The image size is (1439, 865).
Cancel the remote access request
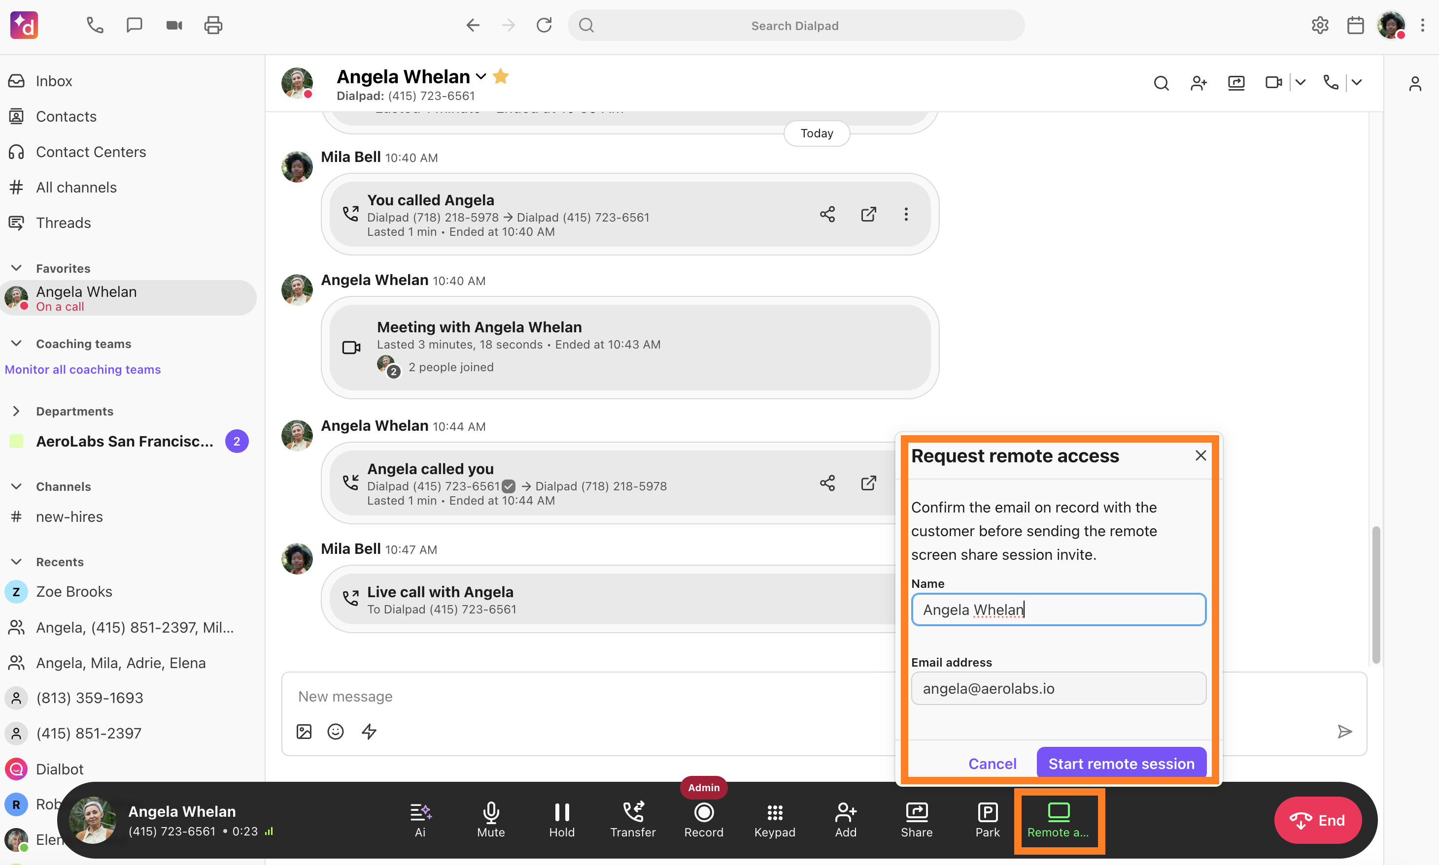pos(992,764)
